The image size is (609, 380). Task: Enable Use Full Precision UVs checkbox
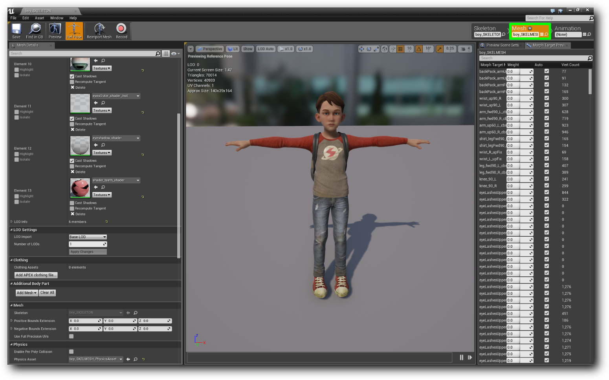[x=71, y=336]
